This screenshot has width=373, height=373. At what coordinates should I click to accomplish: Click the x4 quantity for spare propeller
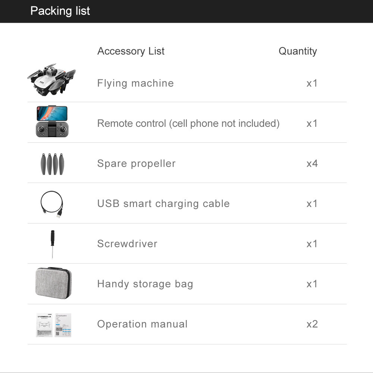tap(312, 163)
